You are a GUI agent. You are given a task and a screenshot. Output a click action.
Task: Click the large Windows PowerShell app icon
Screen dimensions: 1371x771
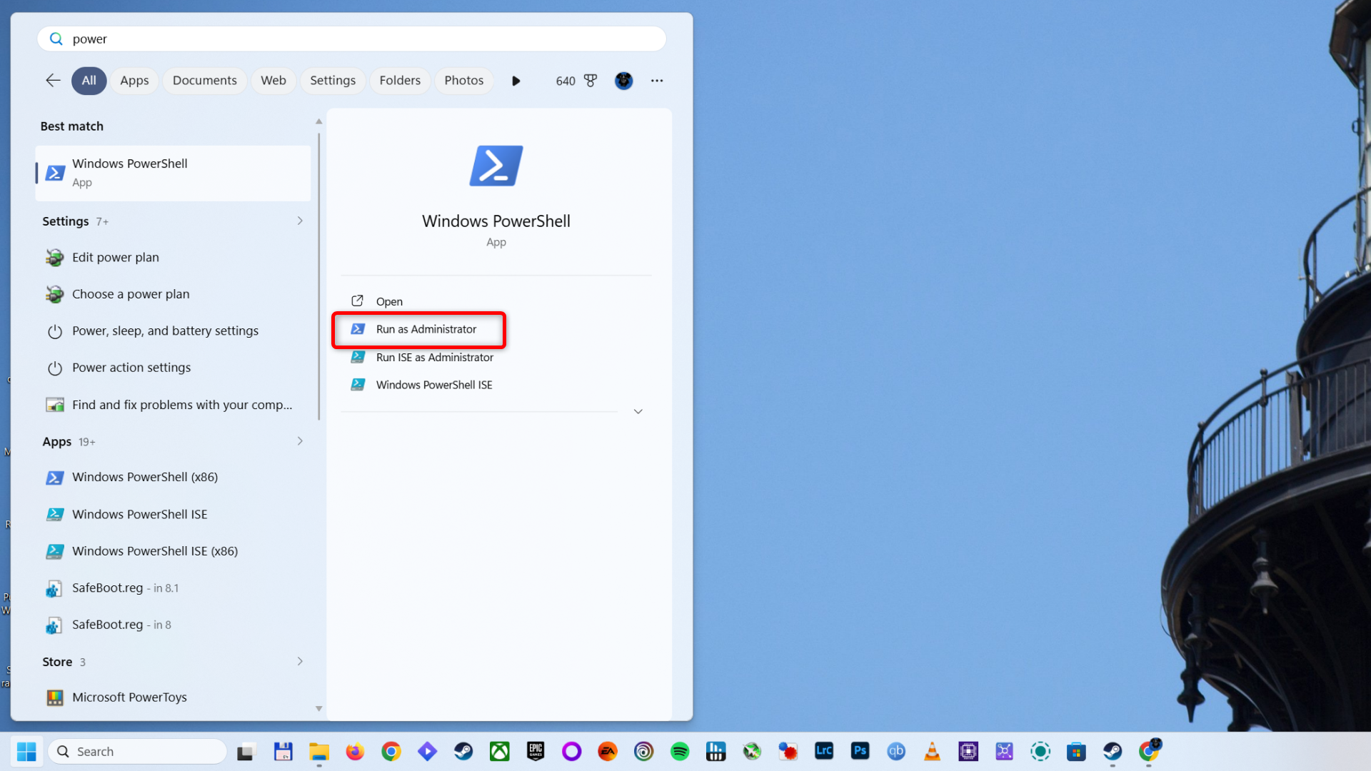(x=496, y=166)
